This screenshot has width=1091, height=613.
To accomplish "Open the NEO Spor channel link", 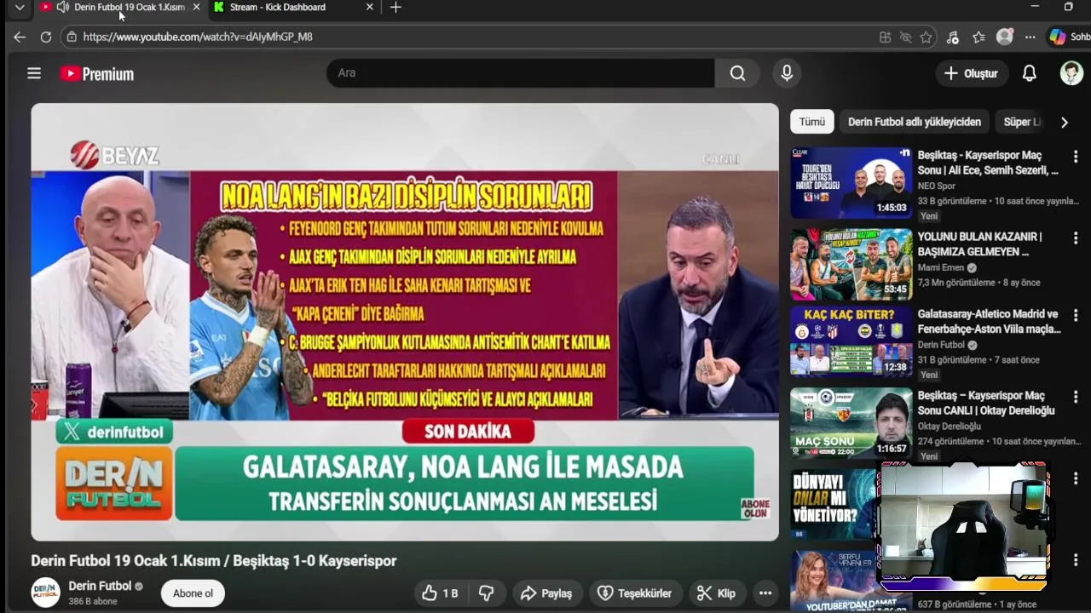I will [936, 186].
